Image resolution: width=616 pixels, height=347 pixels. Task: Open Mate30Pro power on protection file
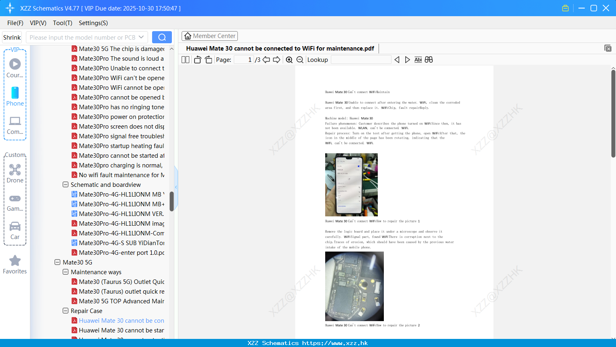118,116
